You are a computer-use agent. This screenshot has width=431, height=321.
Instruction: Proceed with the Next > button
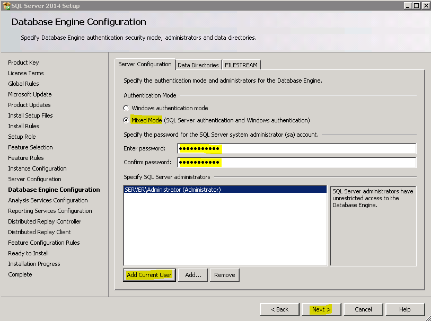coord(321,309)
